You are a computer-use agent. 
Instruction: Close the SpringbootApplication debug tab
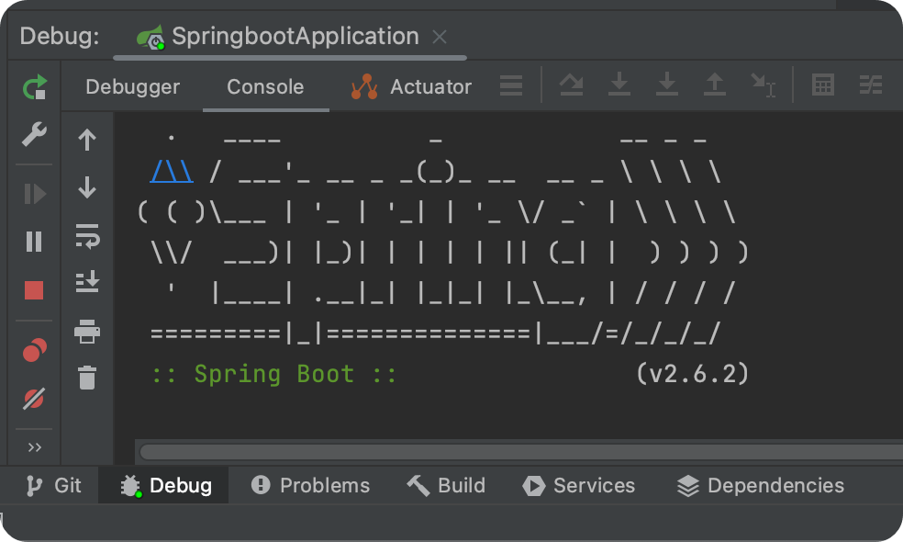point(440,37)
